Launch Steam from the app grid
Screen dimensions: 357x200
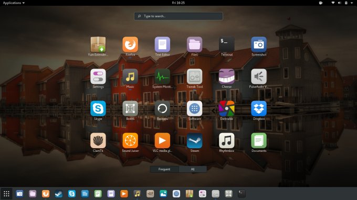point(194,140)
